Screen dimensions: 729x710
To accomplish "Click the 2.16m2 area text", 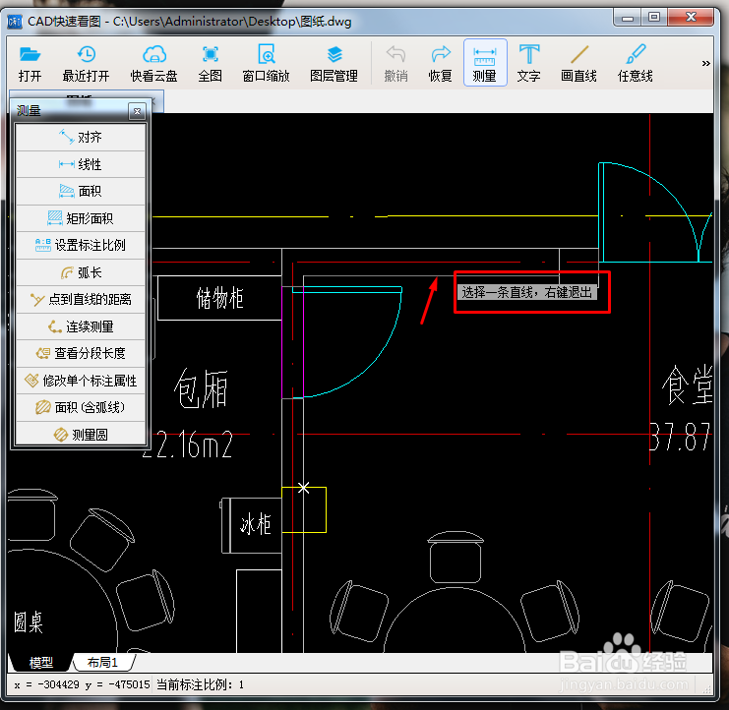I will pyautogui.click(x=187, y=444).
